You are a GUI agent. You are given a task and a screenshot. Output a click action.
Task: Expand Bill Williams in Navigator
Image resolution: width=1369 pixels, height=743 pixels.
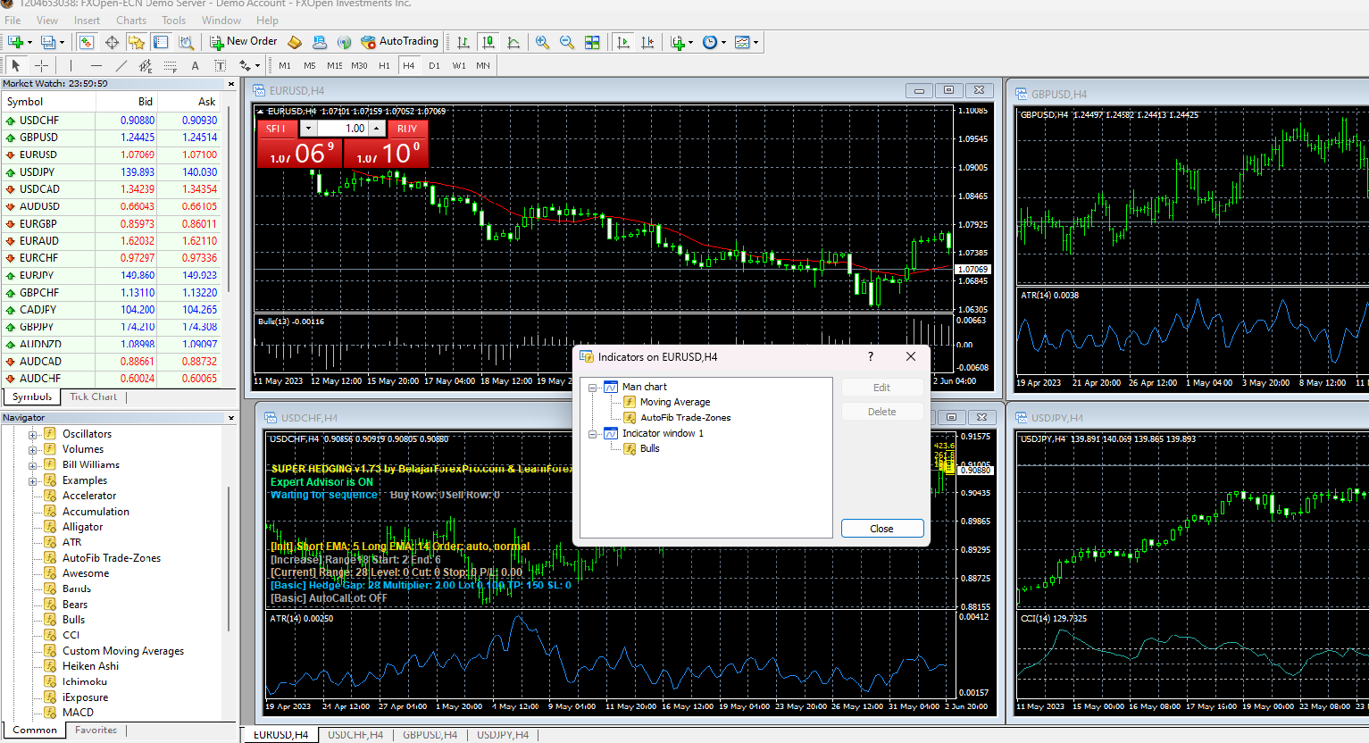pos(33,465)
